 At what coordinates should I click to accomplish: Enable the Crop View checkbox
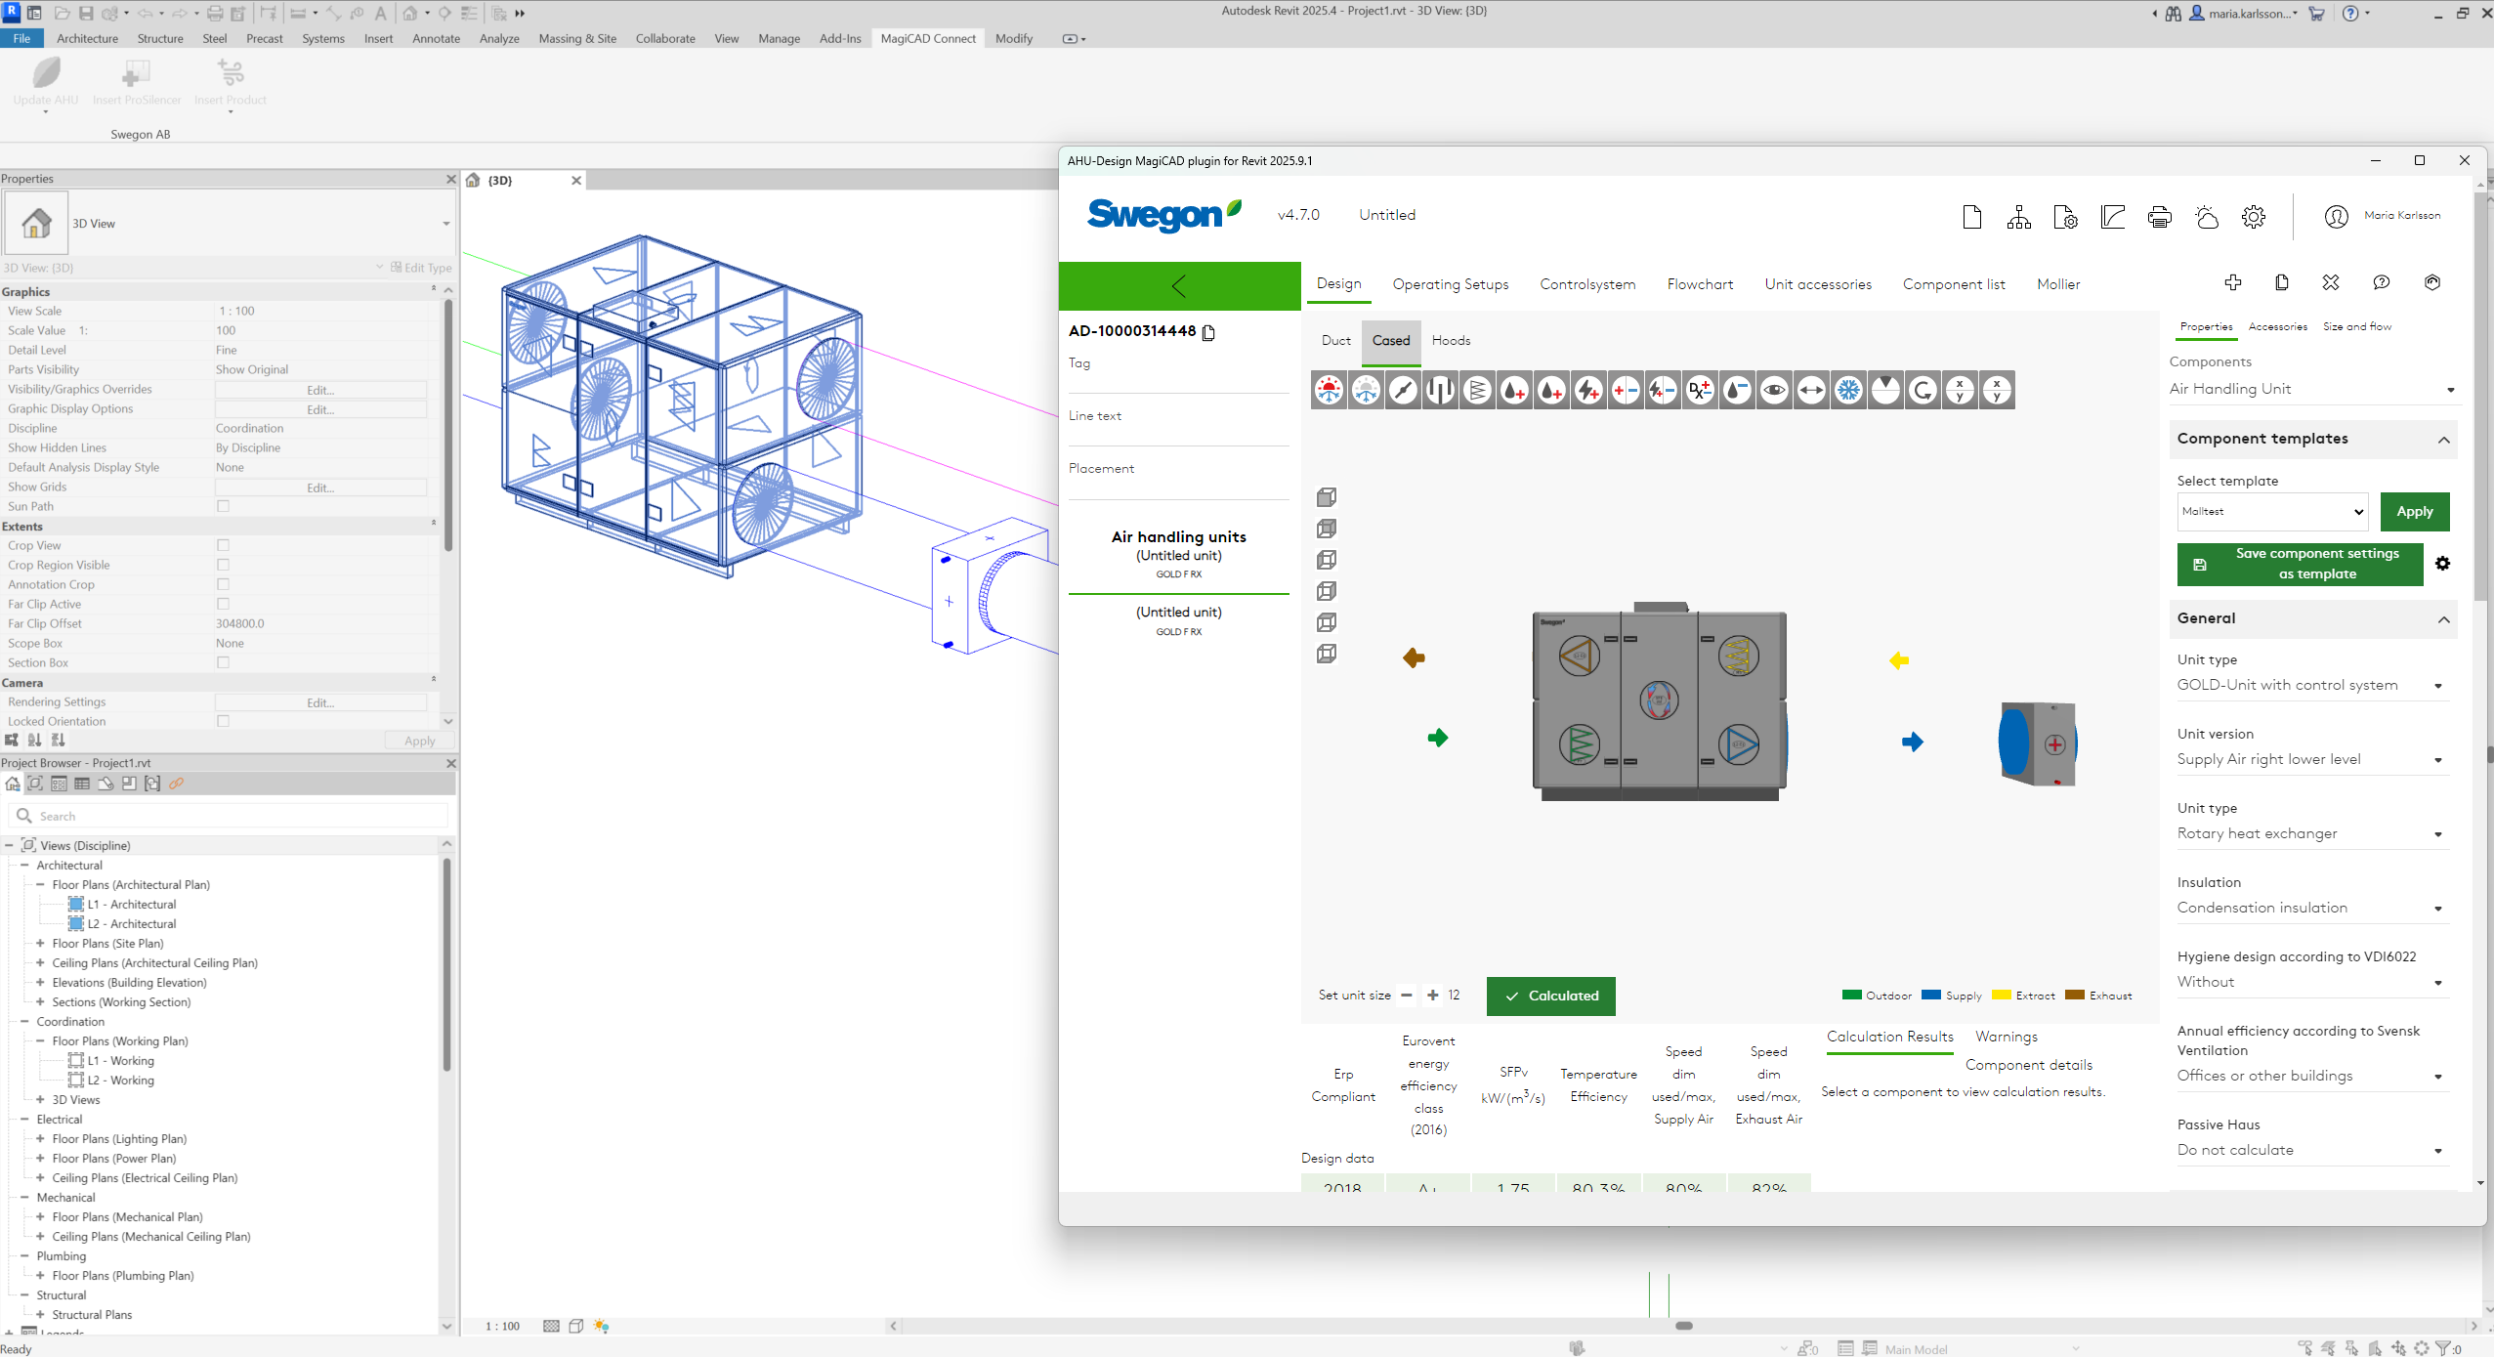[223, 545]
